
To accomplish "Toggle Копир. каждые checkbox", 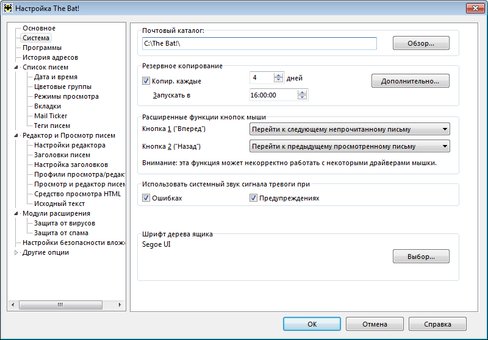I will (x=146, y=81).
